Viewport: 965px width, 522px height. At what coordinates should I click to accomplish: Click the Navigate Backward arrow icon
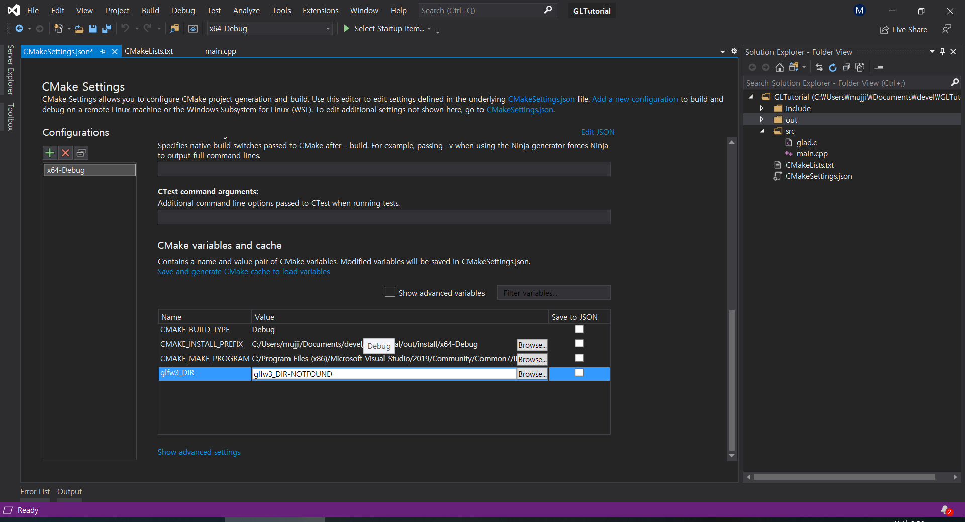pos(19,29)
